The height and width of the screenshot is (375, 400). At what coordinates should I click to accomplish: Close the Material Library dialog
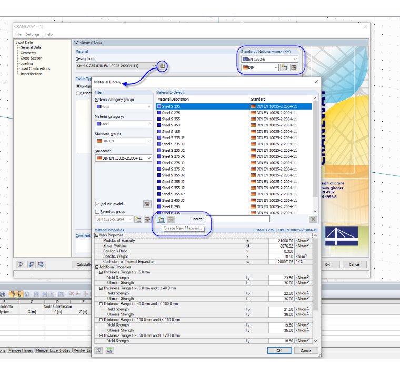pyautogui.click(x=316, y=82)
